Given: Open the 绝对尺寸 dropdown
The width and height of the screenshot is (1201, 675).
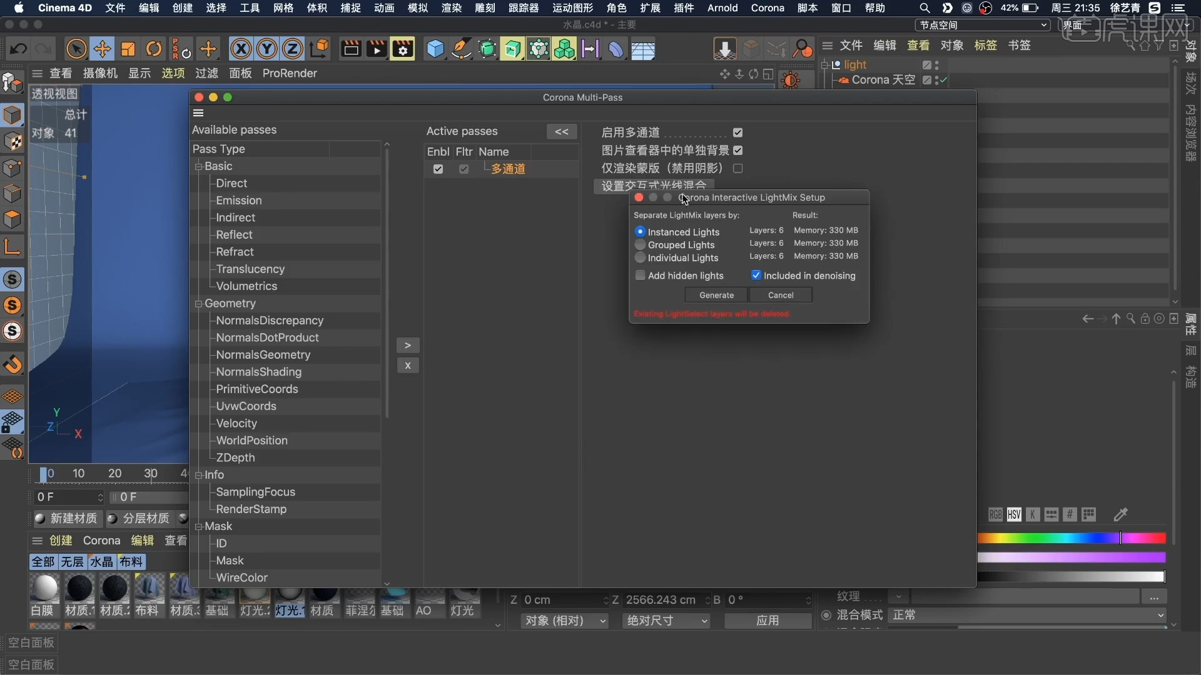Looking at the screenshot, I should (666, 621).
